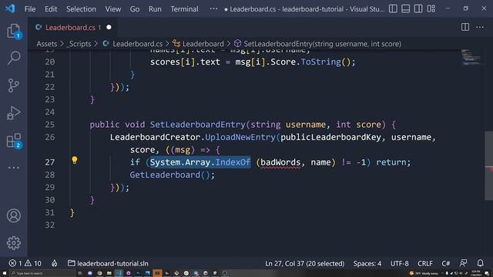Open the File menu
The image size is (493, 277).
point(30,8)
